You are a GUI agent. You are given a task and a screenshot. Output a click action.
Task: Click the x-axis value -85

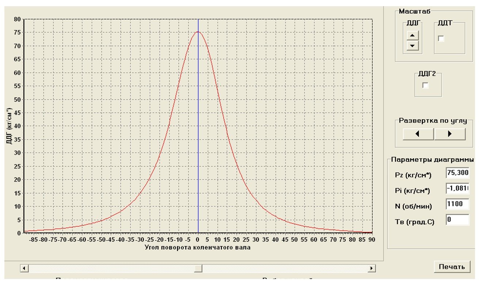click(x=34, y=240)
